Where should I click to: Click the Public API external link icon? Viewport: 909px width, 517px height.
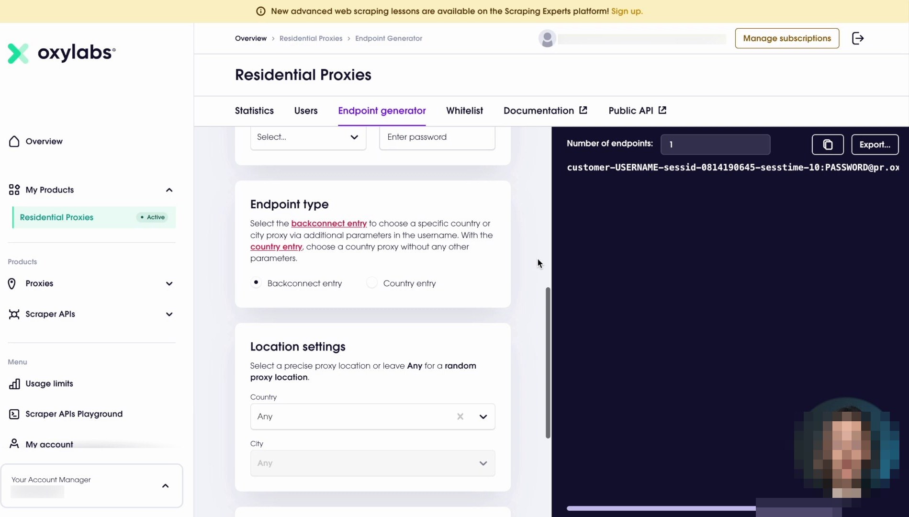click(x=662, y=110)
